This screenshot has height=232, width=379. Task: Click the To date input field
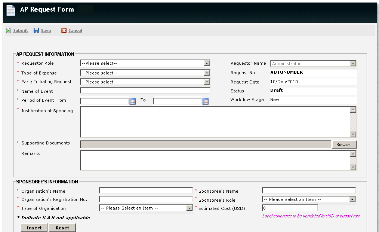177,101
